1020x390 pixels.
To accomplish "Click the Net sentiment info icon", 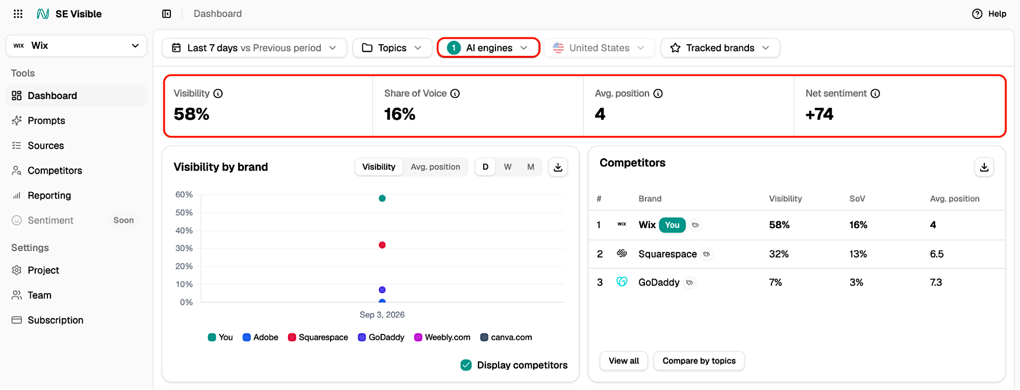I will click(x=876, y=94).
